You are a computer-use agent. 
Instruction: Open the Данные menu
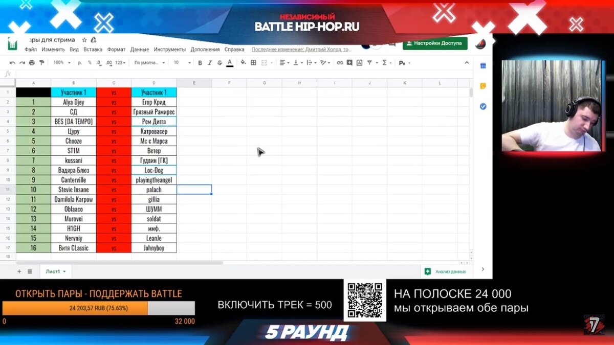pos(140,50)
